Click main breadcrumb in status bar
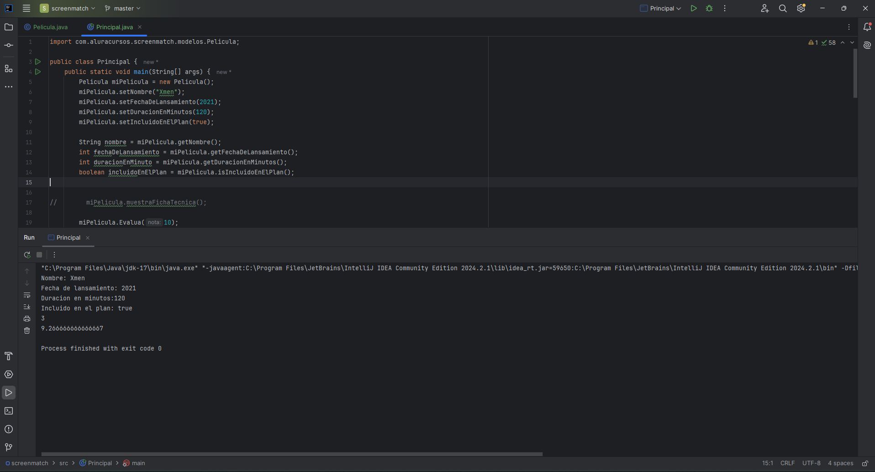 point(134,463)
